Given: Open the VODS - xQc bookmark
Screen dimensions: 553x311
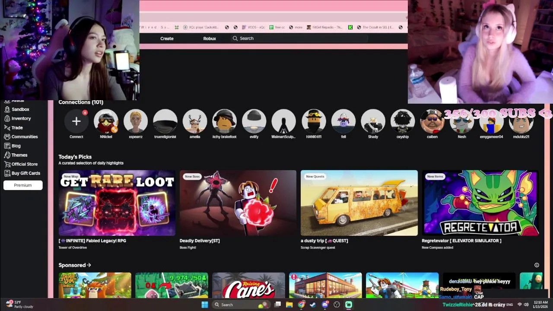Looking at the screenshot, I should 253,27.
